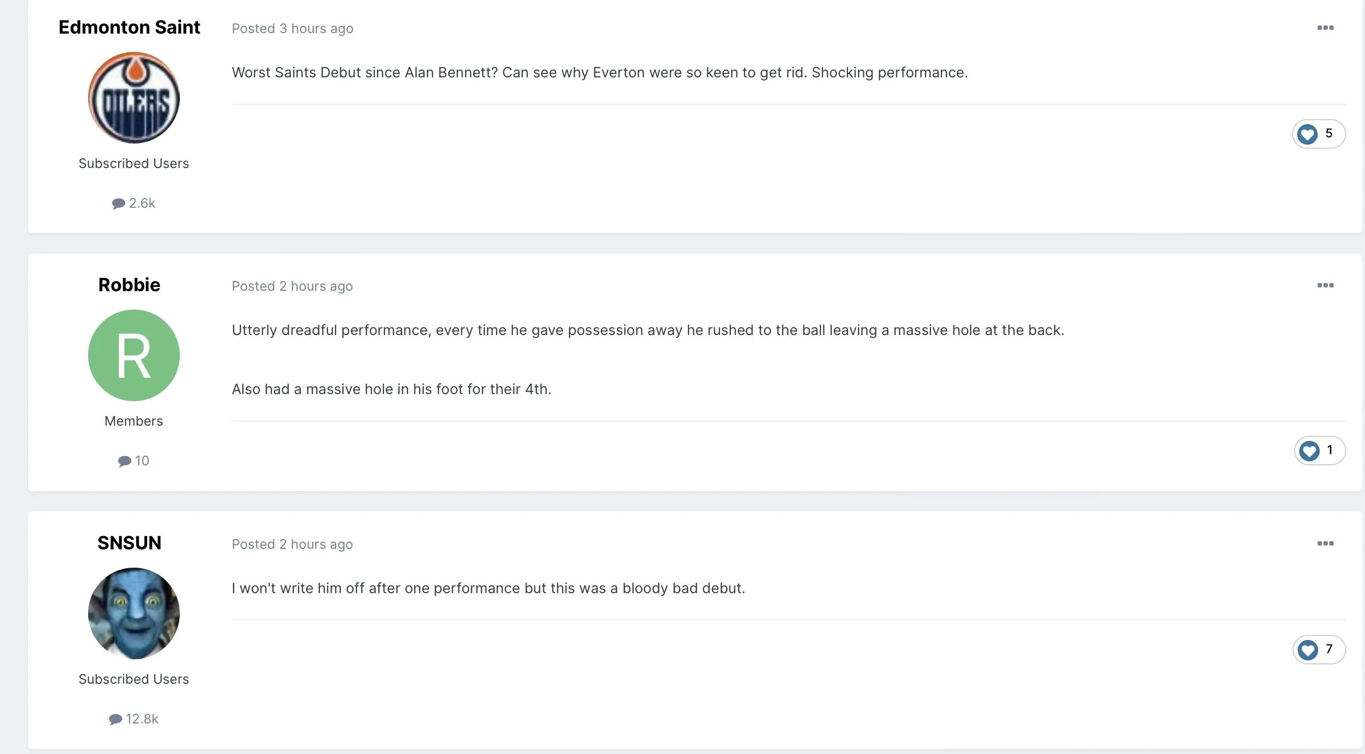View who reacted: count 7 on SNSUN's post
Screen dimensions: 1365x754
pos(1329,649)
